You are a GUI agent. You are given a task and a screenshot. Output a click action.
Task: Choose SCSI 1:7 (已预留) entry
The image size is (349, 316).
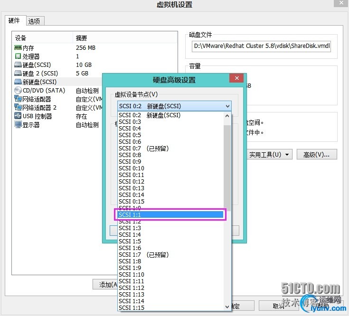(x=170, y=255)
